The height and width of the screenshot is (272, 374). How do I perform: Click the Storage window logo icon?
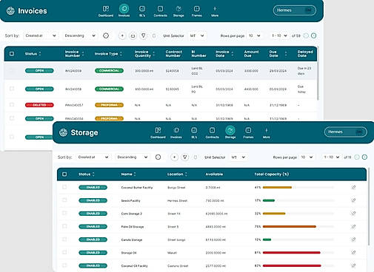point(63,132)
